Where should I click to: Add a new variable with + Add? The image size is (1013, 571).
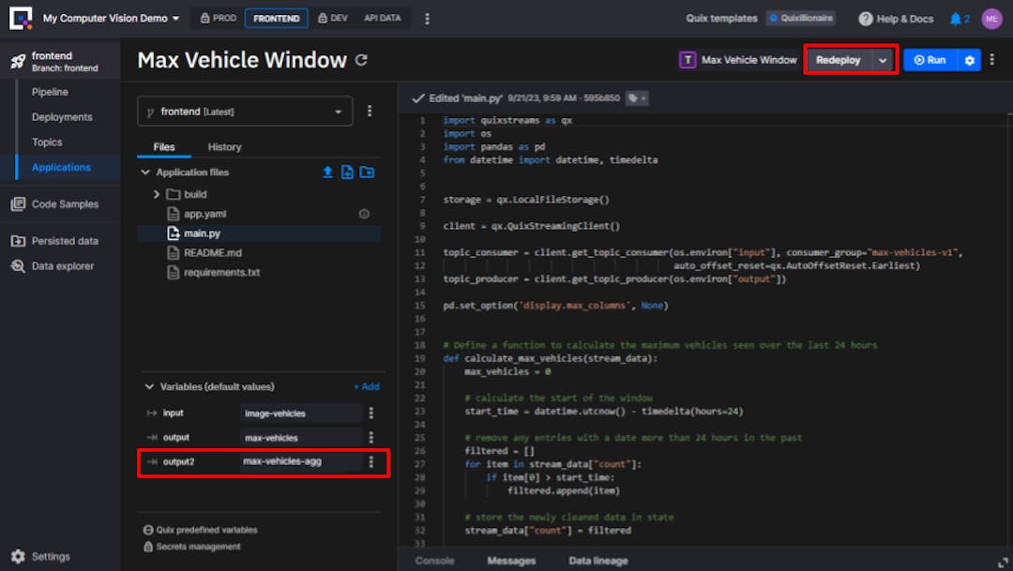pyautogui.click(x=366, y=386)
